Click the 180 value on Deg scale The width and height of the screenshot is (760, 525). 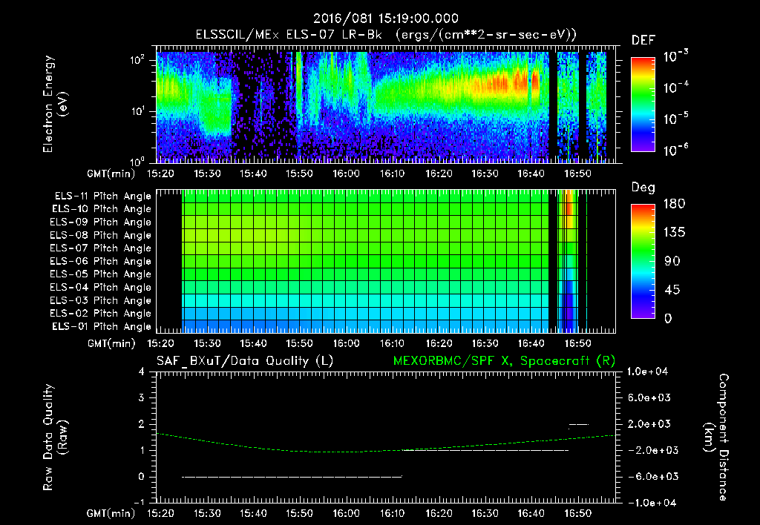(674, 204)
